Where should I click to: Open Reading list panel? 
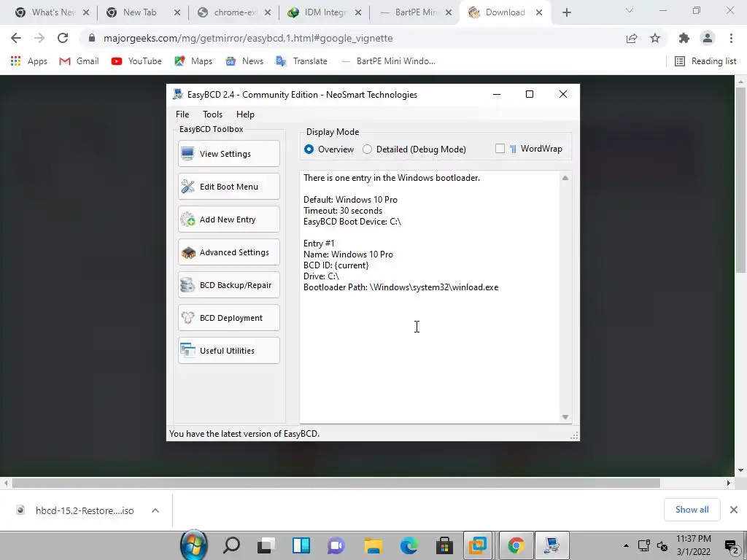(x=706, y=61)
